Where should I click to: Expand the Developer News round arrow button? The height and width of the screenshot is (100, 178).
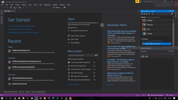pyautogui.click(x=102, y=25)
